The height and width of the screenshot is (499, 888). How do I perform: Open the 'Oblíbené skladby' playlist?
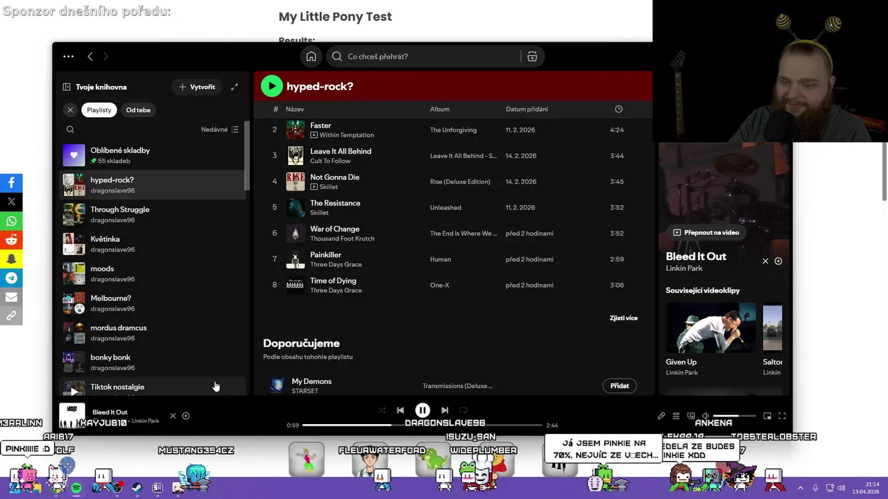coord(153,155)
